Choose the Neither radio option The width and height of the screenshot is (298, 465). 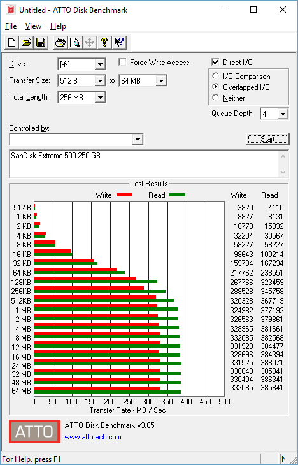(x=216, y=98)
